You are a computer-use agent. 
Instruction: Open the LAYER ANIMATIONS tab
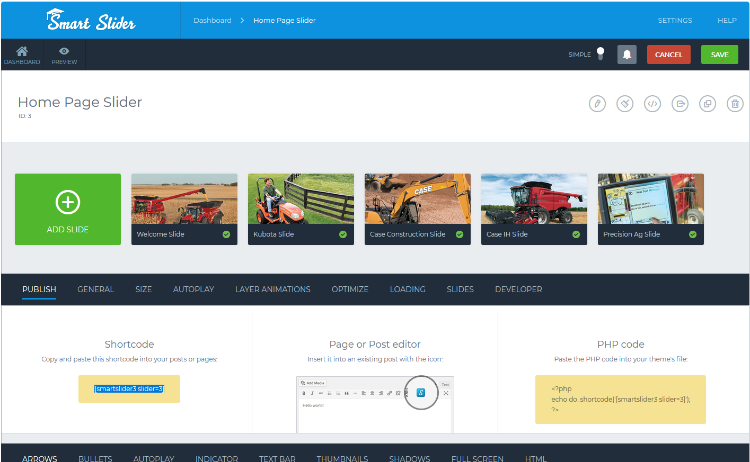[x=273, y=289]
